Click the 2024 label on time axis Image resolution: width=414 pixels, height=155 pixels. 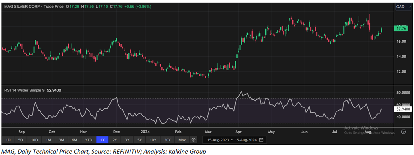coord(145,132)
